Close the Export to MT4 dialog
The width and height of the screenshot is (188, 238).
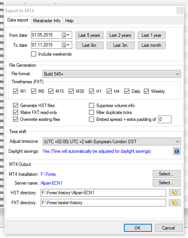pyautogui.click(x=180, y=11)
